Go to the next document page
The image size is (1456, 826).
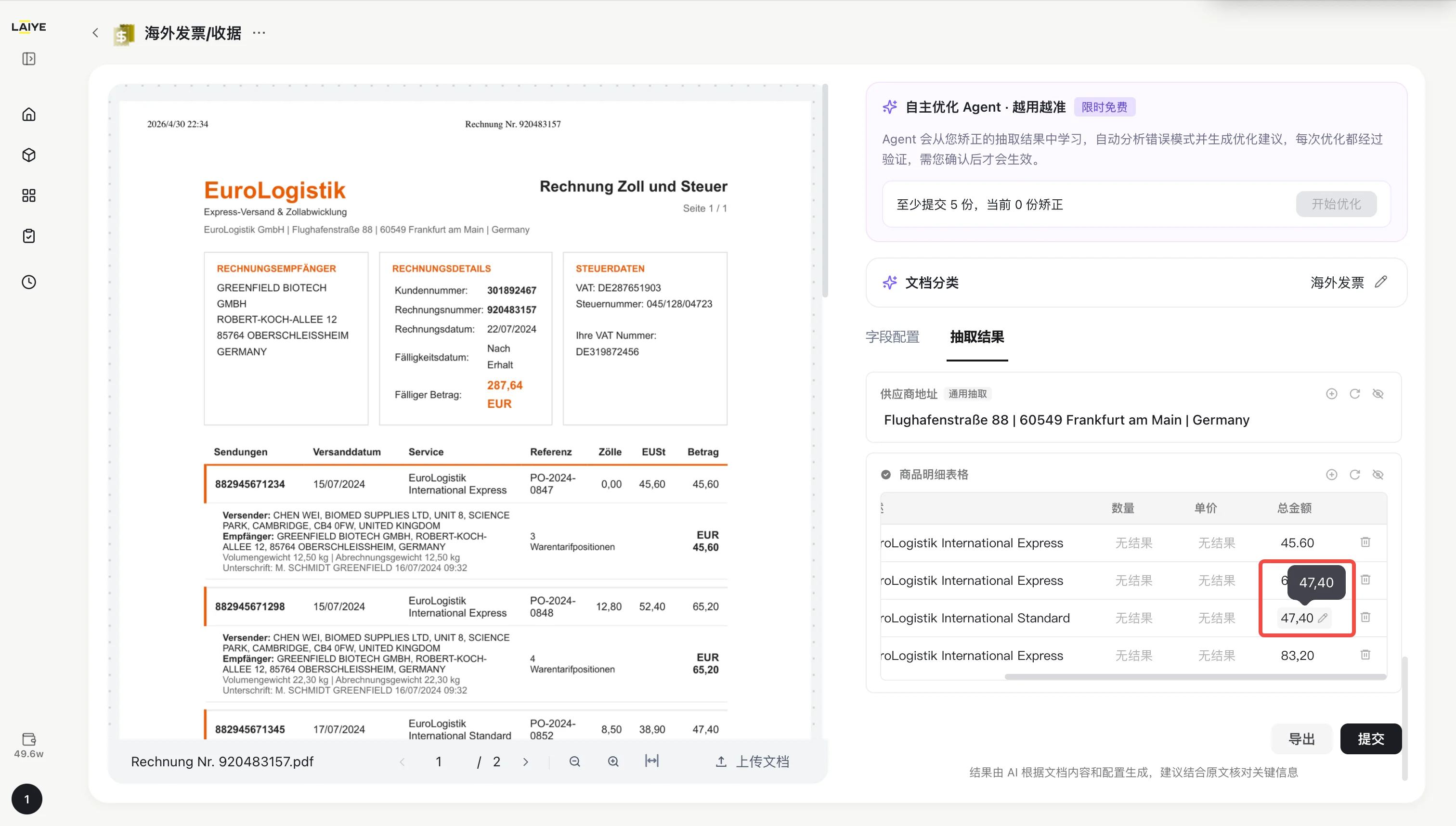click(525, 762)
